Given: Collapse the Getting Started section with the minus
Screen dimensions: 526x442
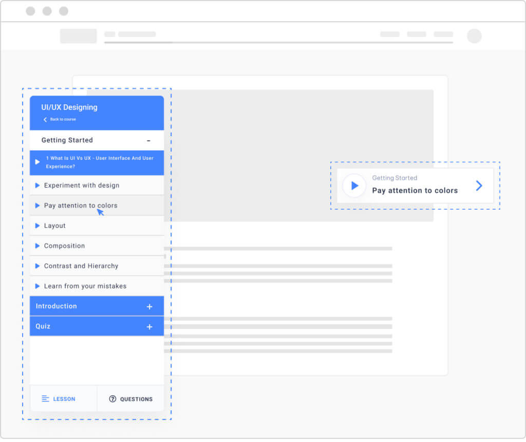Looking at the screenshot, I should pos(148,141).
